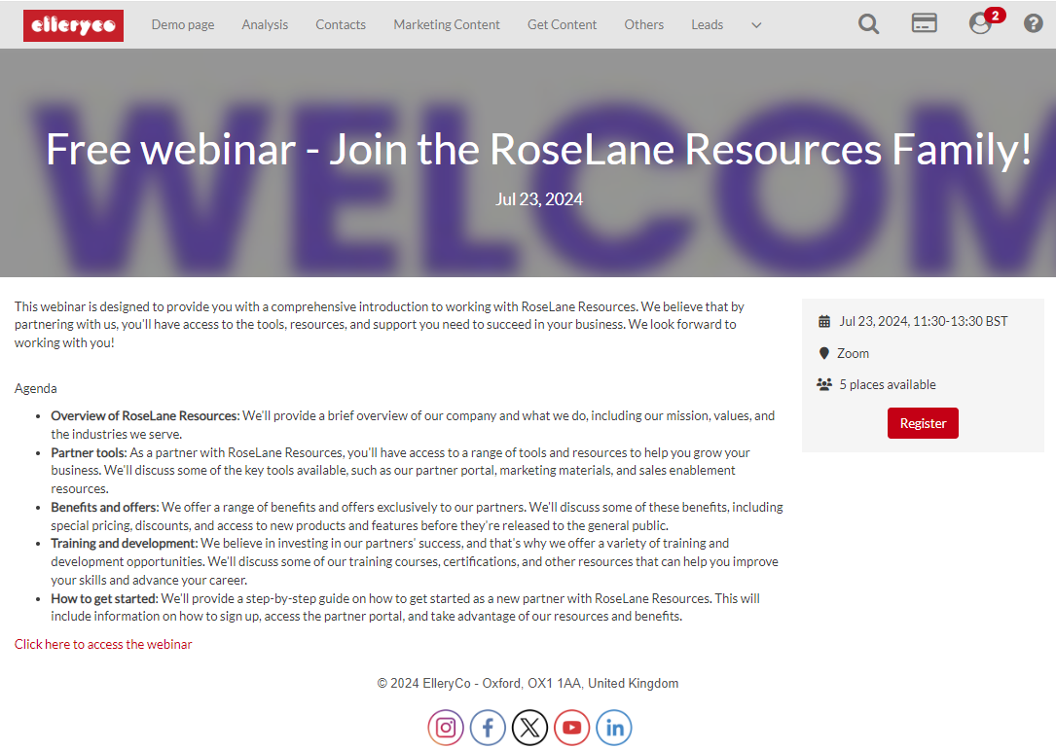This screenshot has width=1056, height=749.
Task: Click the LinkedIn social icon
Action: tap(614, 727)
